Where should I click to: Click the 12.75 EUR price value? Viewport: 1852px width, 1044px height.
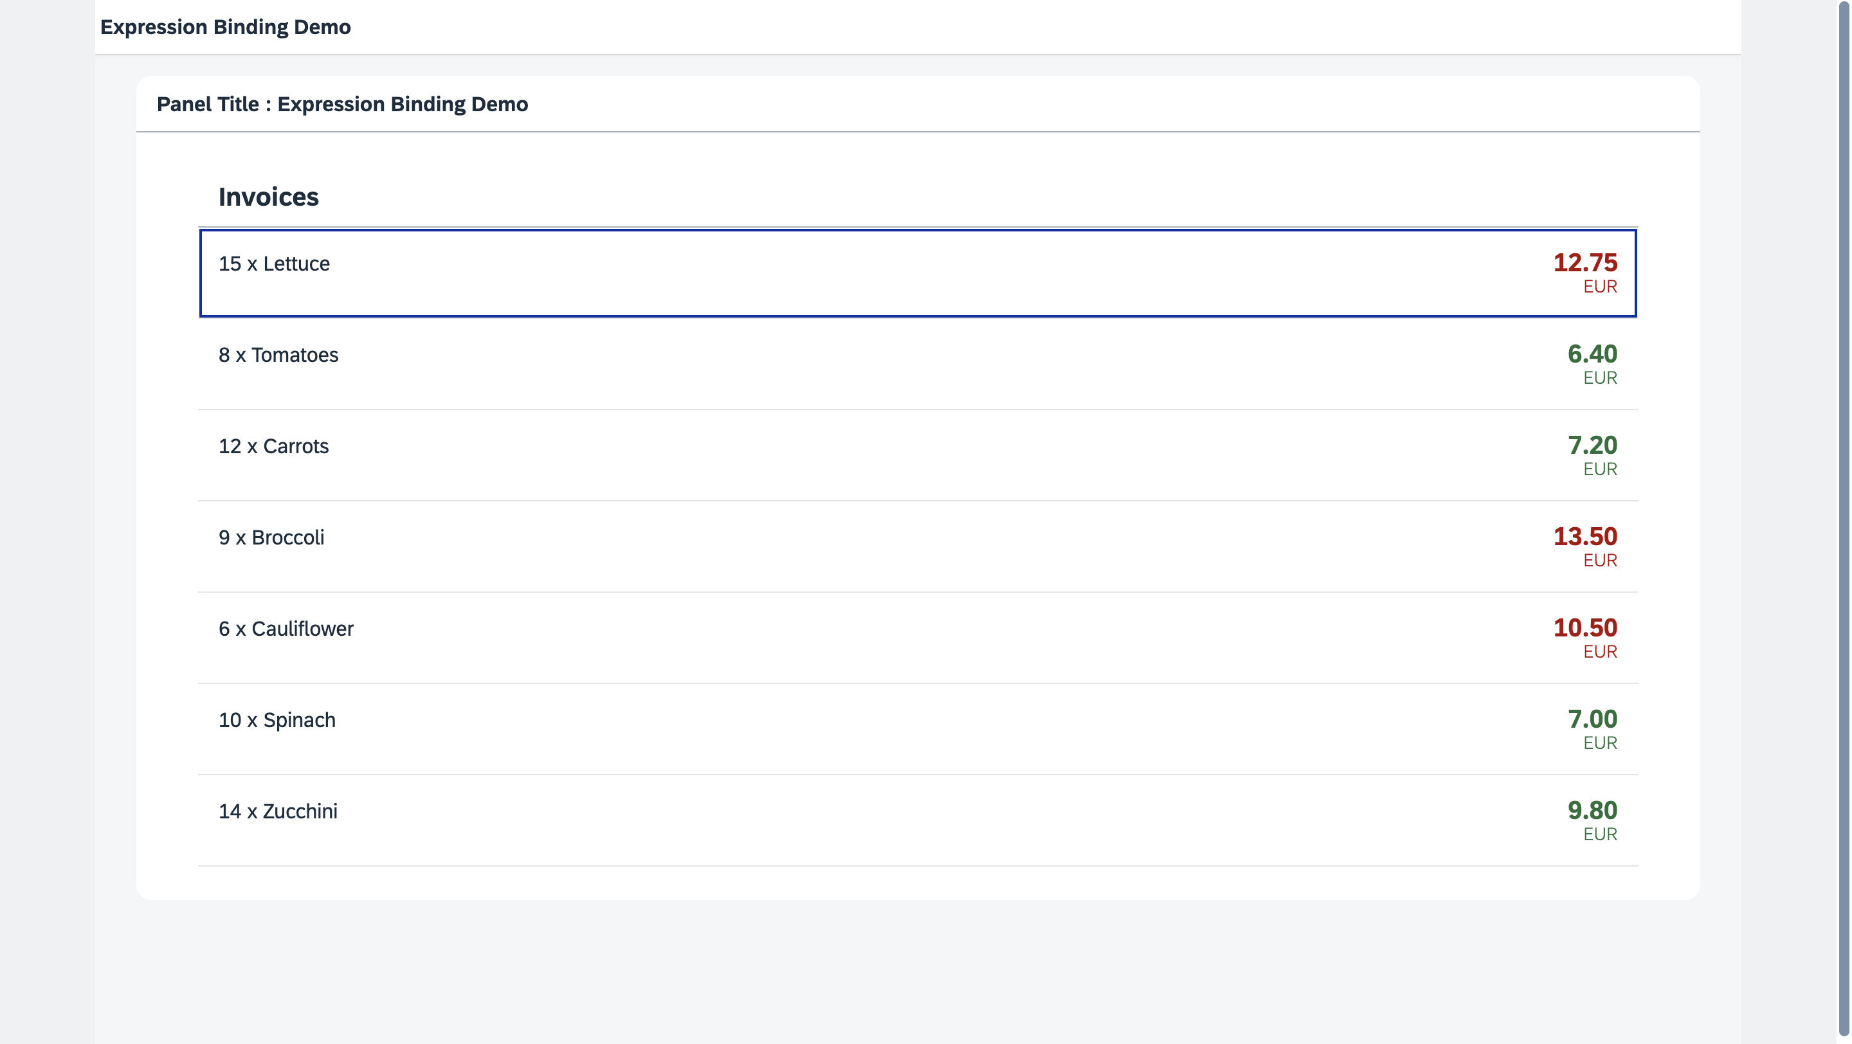pyautogui.click(x=1584, y=263)
